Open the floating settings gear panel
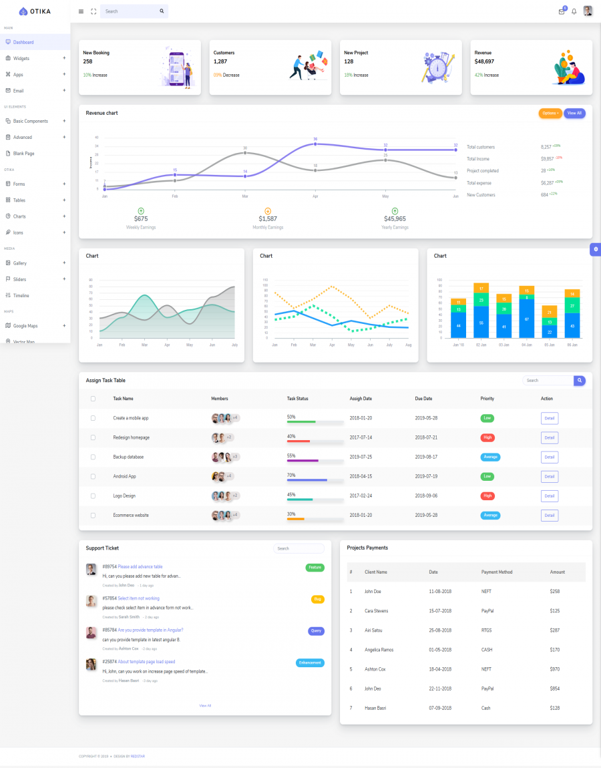 596,249
